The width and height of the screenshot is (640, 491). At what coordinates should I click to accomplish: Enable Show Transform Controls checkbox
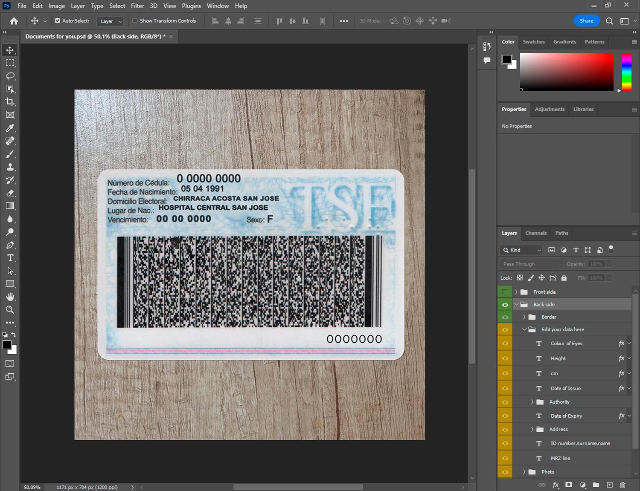(135, 20)
